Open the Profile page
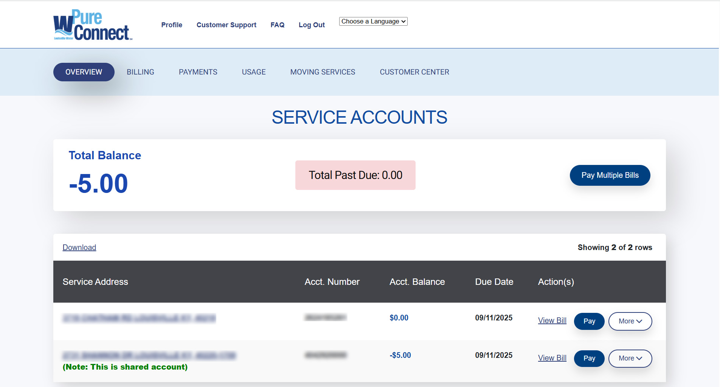Viewport: 720px width, 387px height. point(172,25)
